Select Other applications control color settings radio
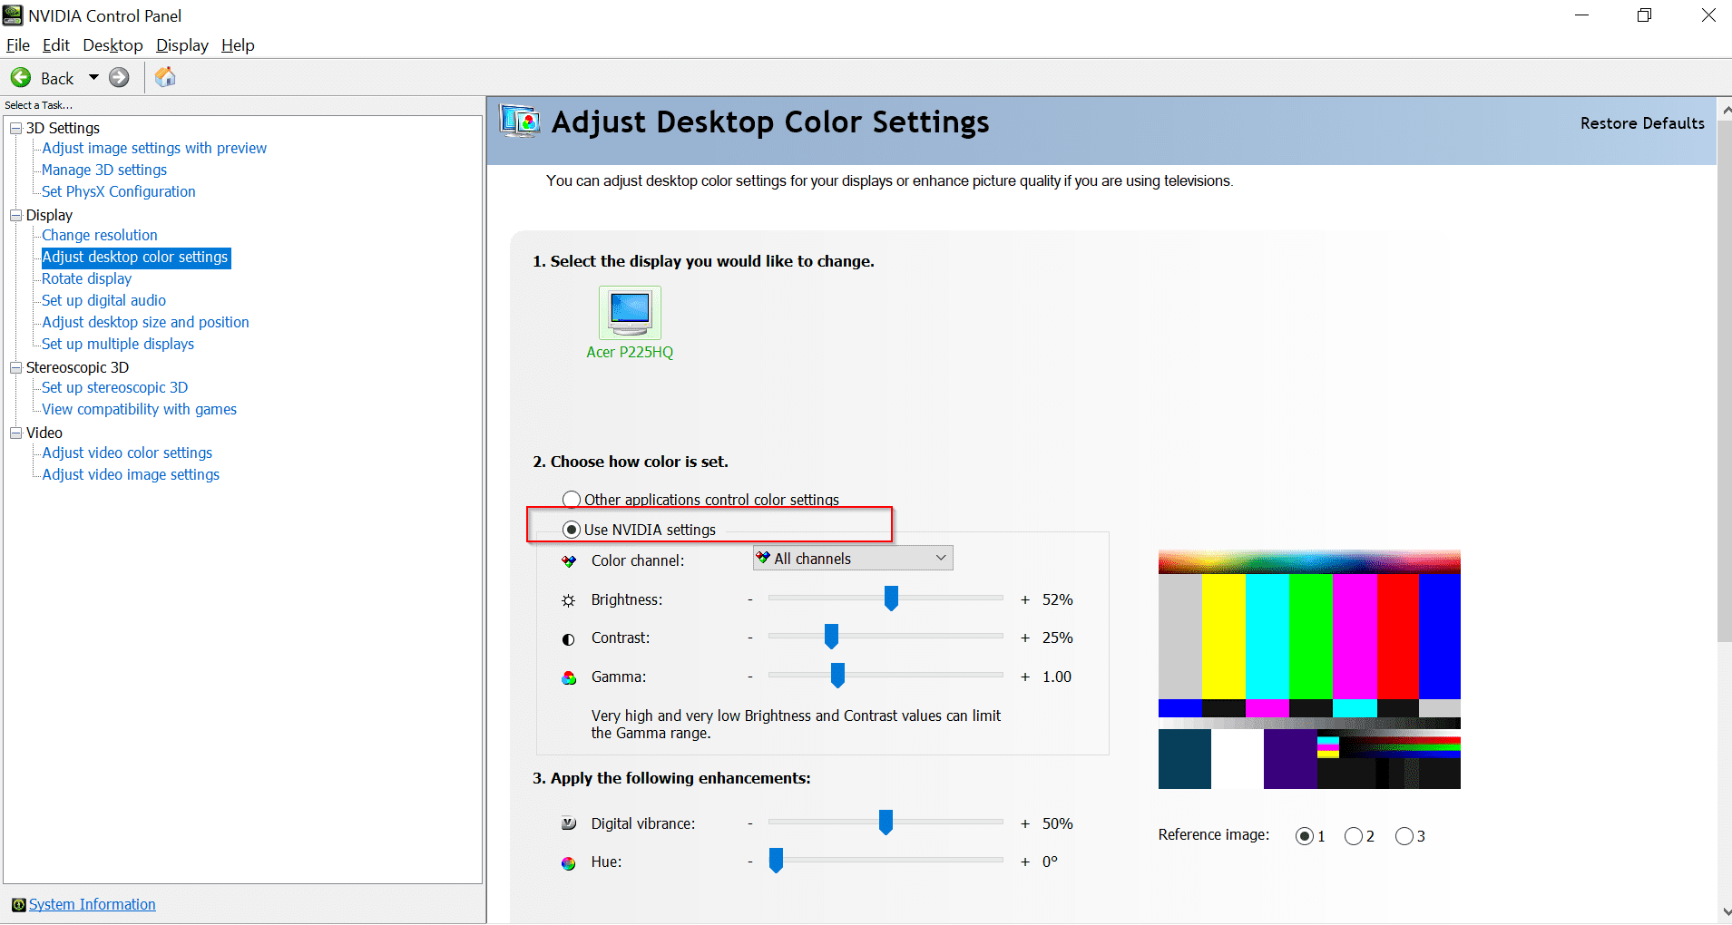Image resolution: width=1732 pixels, height=925 pixels. pyautogui.click(x=572, y=500)
